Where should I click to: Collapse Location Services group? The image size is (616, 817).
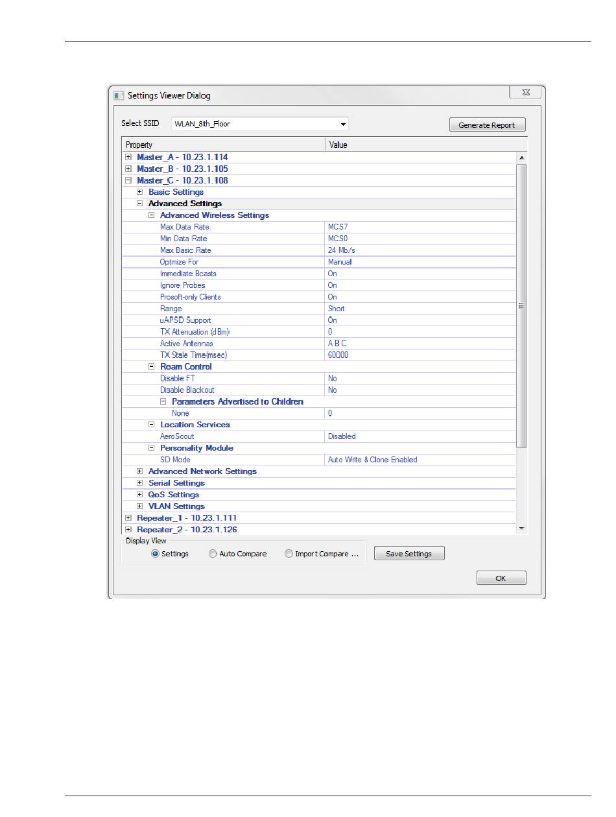click(x=152, y=425)
